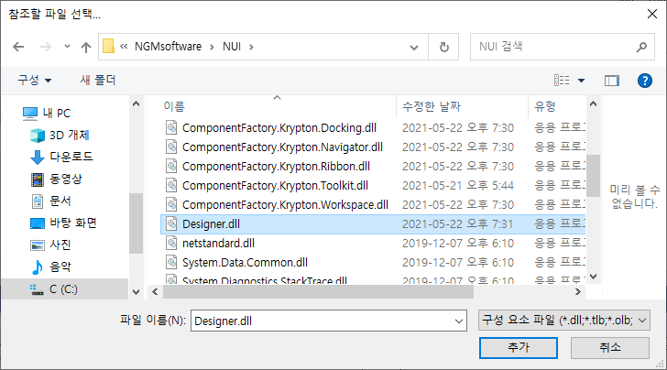The width and height of the screenshot is (667, 370).
Task: Open recent locations dropdown arrow
Action: click(67, 47)
